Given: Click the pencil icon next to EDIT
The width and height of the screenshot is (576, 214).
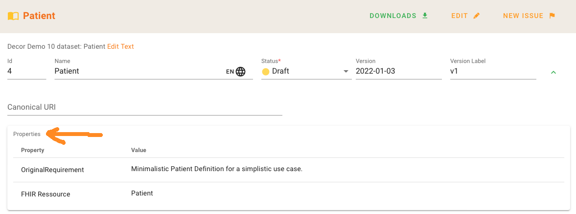Looking at the screenshot, I should point(477,16).
